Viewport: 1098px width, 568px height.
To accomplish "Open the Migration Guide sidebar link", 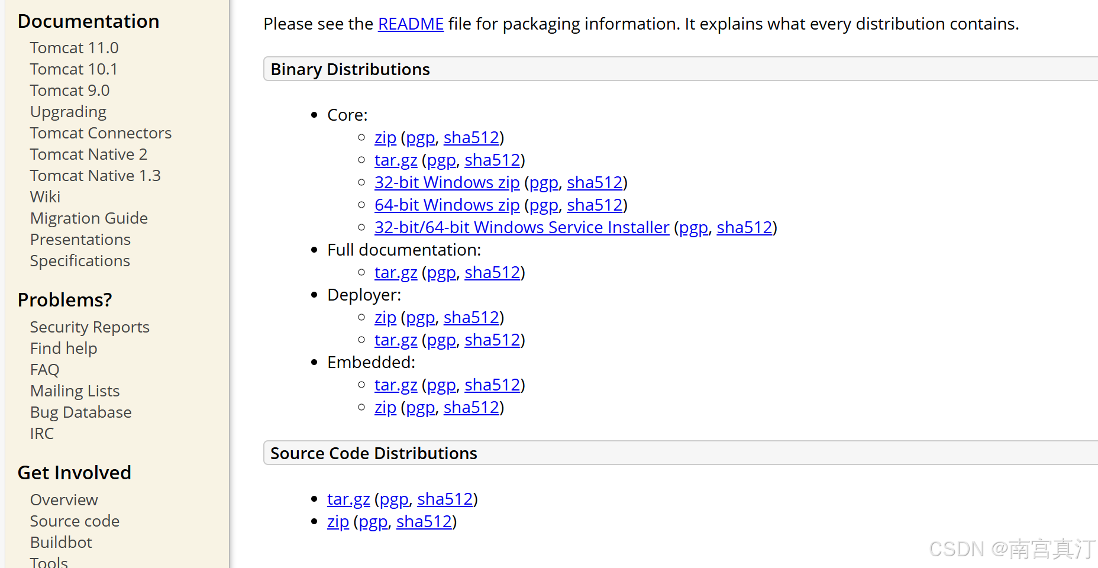I will [89, 218].
